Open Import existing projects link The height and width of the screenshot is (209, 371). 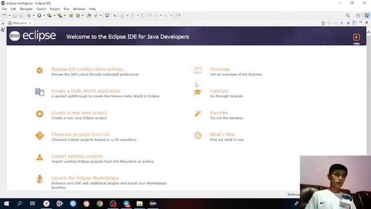click(x=77, y=156)
